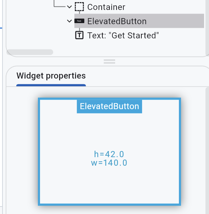Screen dimensions: 209x214
Task: Click the black Text-badge ElevatedButton icon
Action: coord(79,21)
